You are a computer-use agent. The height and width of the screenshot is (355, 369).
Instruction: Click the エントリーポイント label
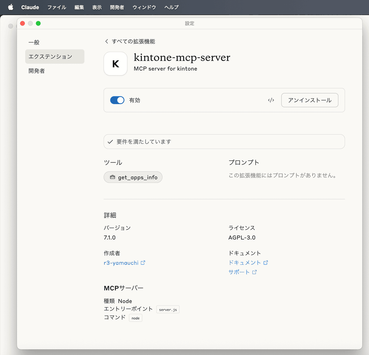click(x=128, y=309)
